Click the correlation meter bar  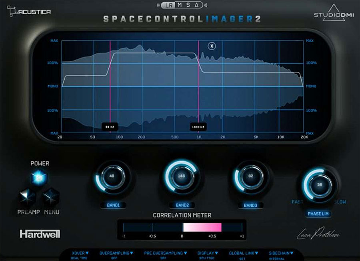(182, 227)
